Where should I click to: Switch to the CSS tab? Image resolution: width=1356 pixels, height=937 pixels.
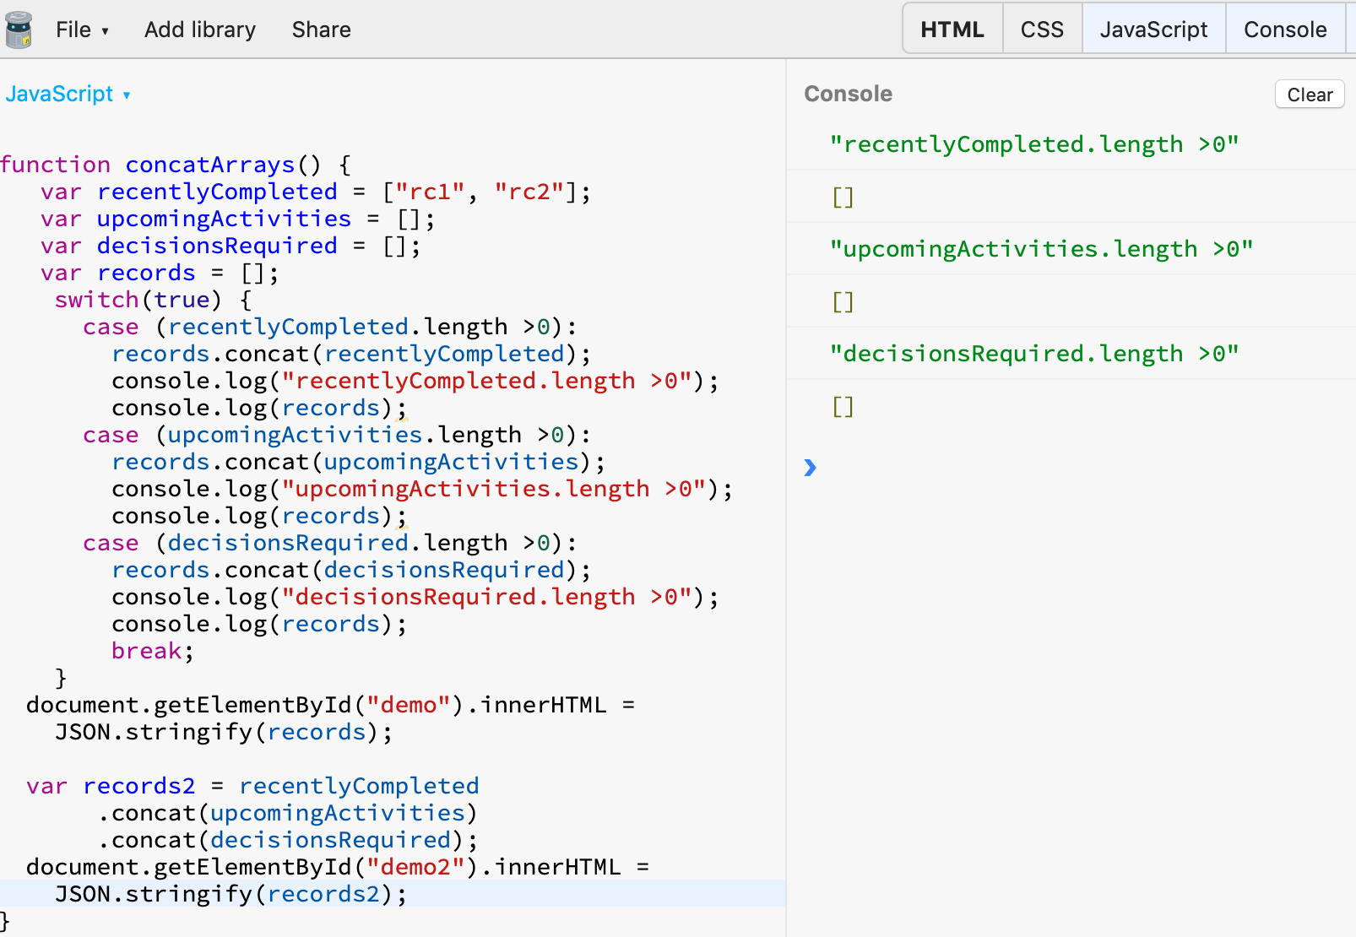1042,29
